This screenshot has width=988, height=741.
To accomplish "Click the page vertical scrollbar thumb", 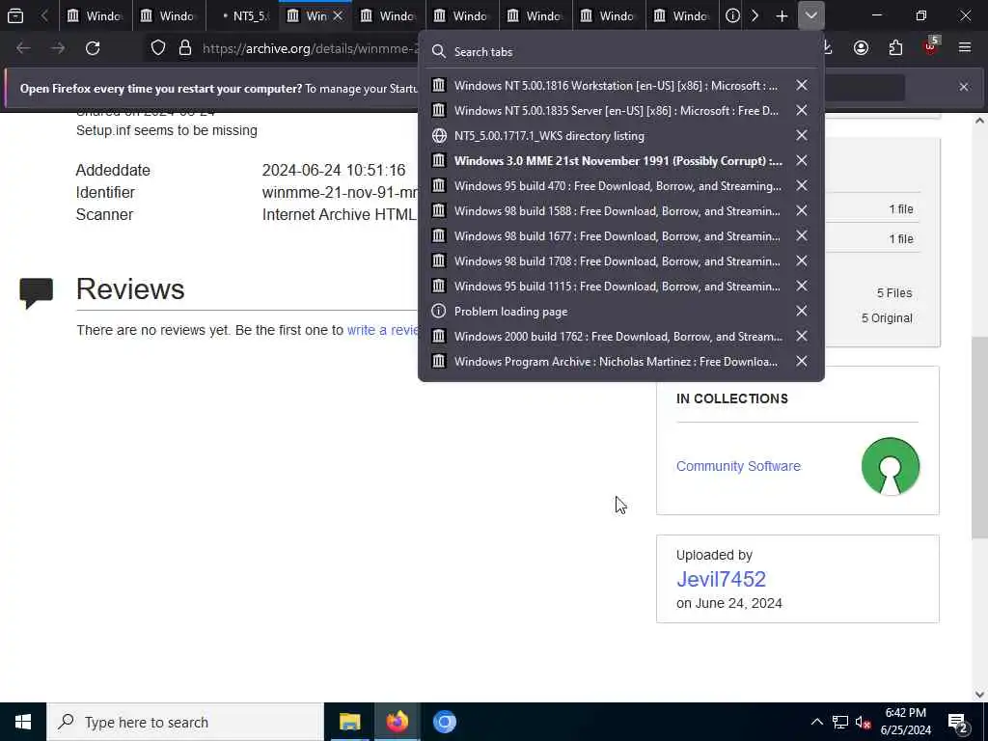I will (980, 438).
